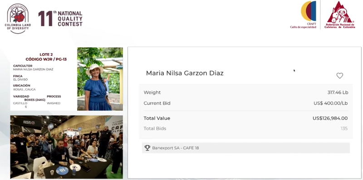Click the CRAFT Cafés de especialidad logo

(304, 15)
